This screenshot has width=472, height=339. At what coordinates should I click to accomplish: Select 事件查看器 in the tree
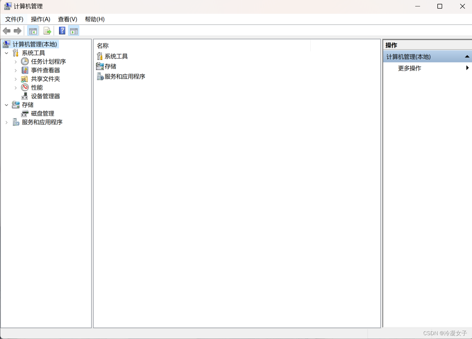[46, 70]
